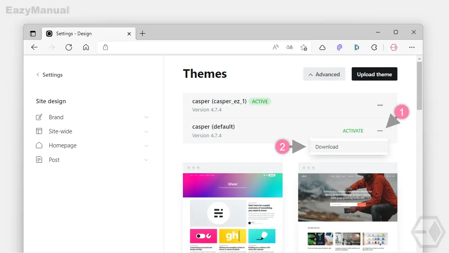View site information lock icon

pos(106,47)
